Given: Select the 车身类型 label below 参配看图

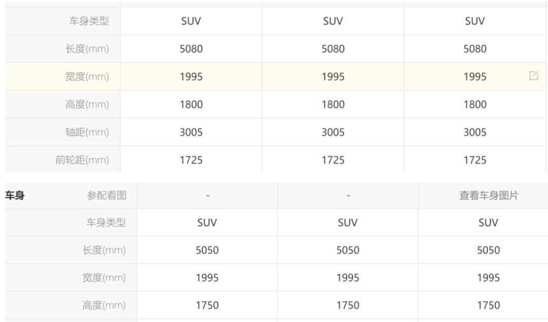Looking at the screenshot, I should click(x=106, y=223).
